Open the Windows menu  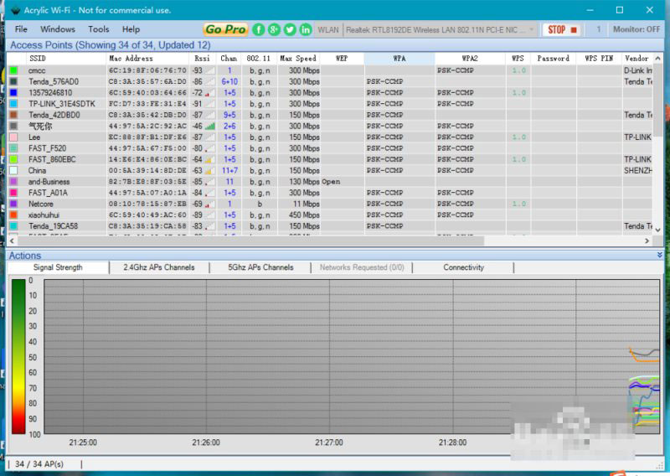(58, 29)
